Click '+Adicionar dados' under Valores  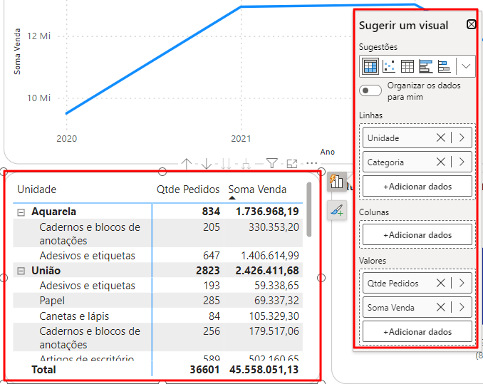(417, 331)
